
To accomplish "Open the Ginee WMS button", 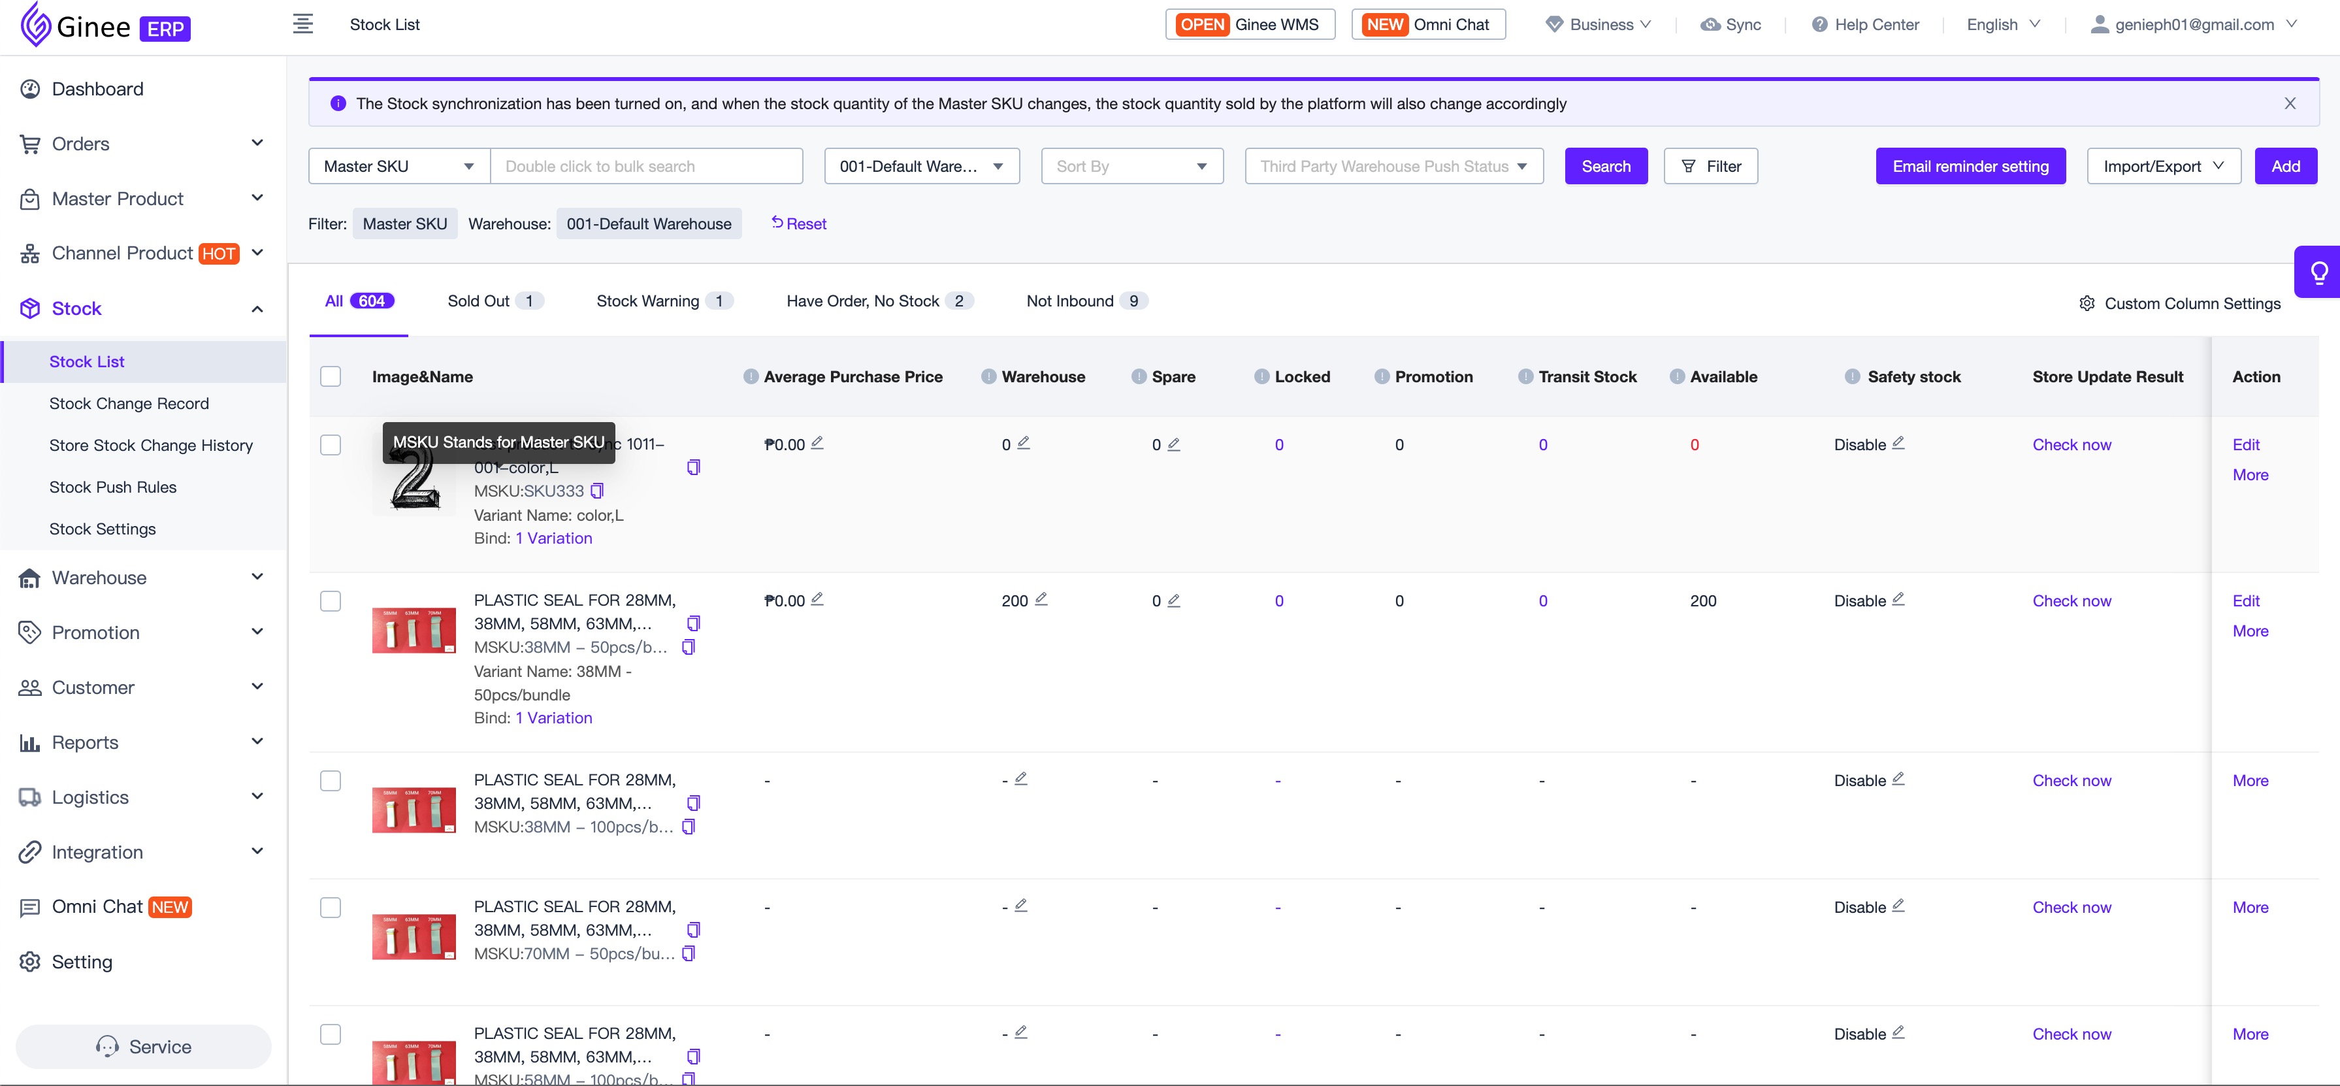I will point(1250,25).
